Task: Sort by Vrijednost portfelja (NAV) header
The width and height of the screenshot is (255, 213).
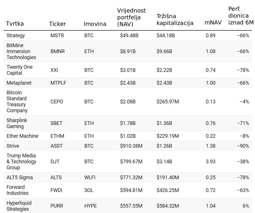Action: pyautogui.click(x=131, y=17)
